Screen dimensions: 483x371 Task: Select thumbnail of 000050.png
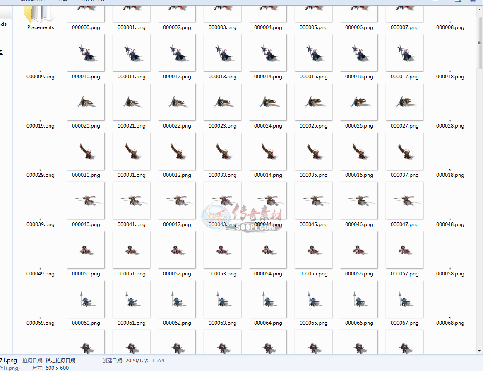point(86,250)
